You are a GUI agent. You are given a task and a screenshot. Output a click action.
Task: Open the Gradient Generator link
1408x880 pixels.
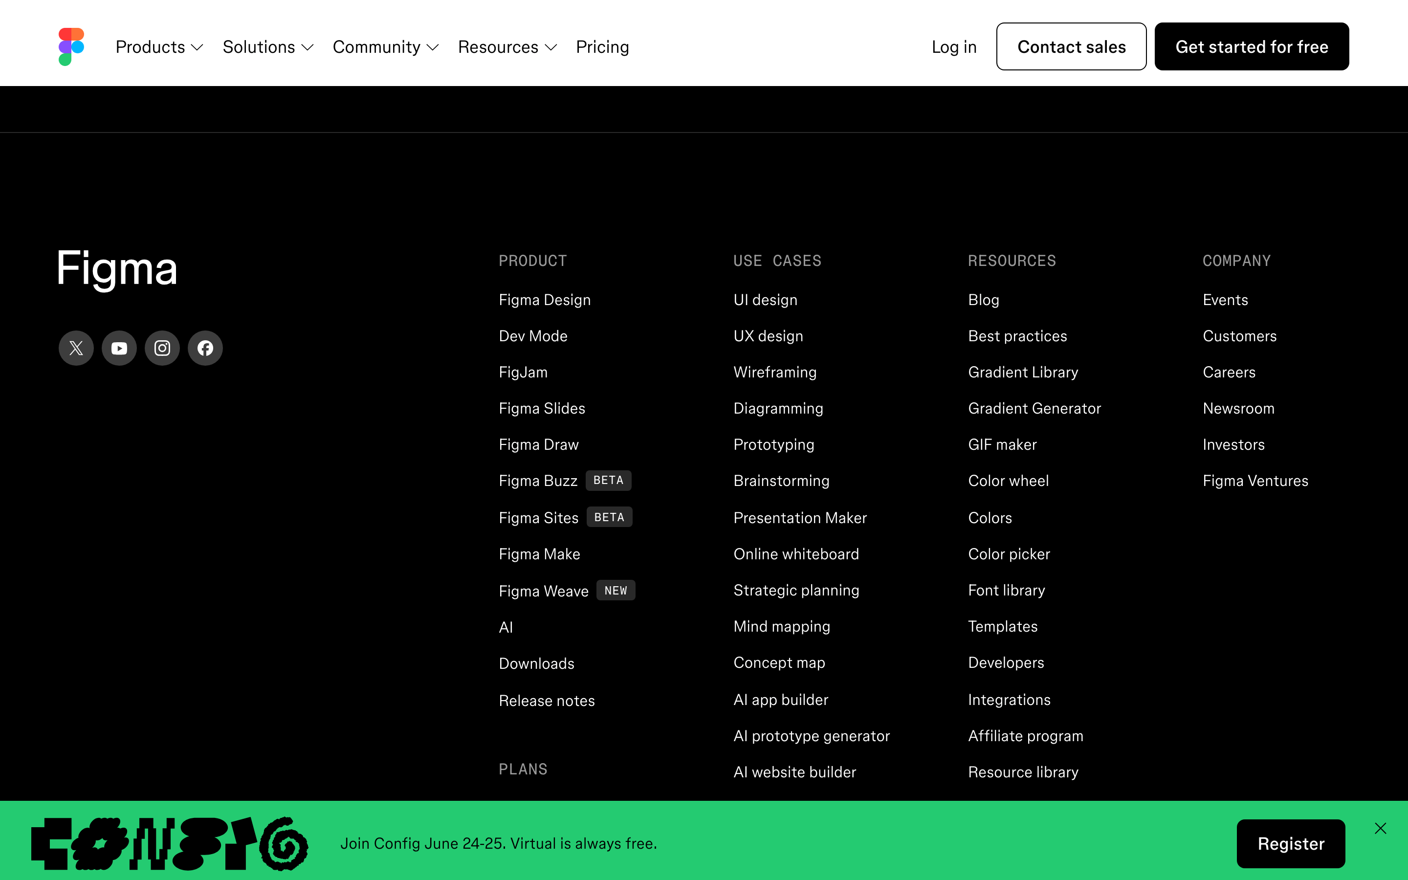[x=1034, y=408]
